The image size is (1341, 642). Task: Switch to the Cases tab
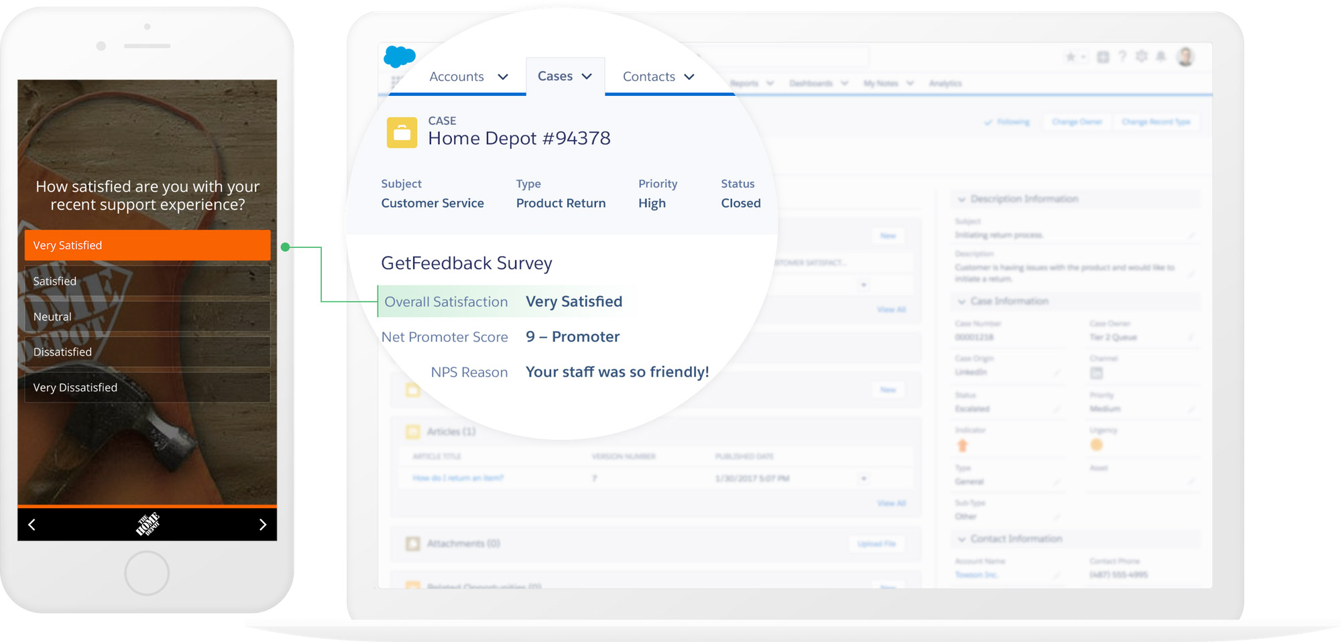click(x=555, y=76)
